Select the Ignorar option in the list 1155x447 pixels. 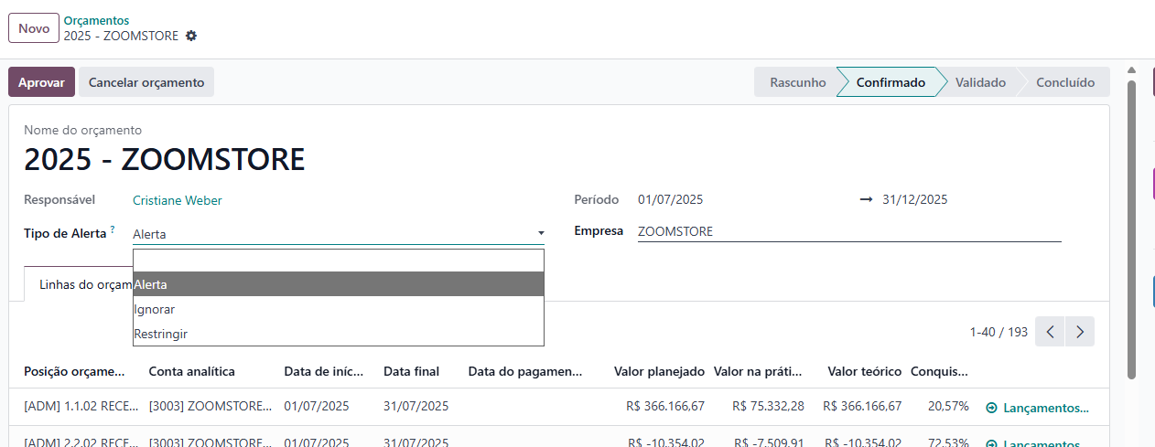tap(155, 309)
